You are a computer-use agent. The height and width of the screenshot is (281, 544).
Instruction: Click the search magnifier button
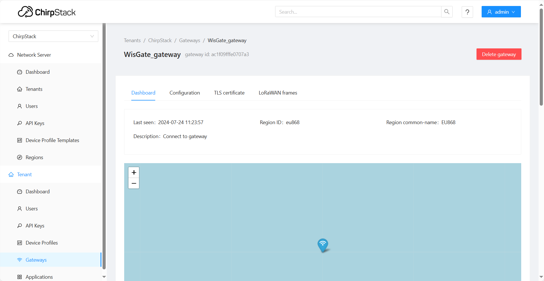click(447, 12)
